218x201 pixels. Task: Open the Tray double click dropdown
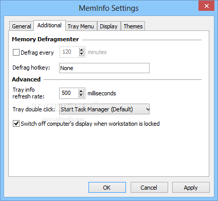pos(104,109)
